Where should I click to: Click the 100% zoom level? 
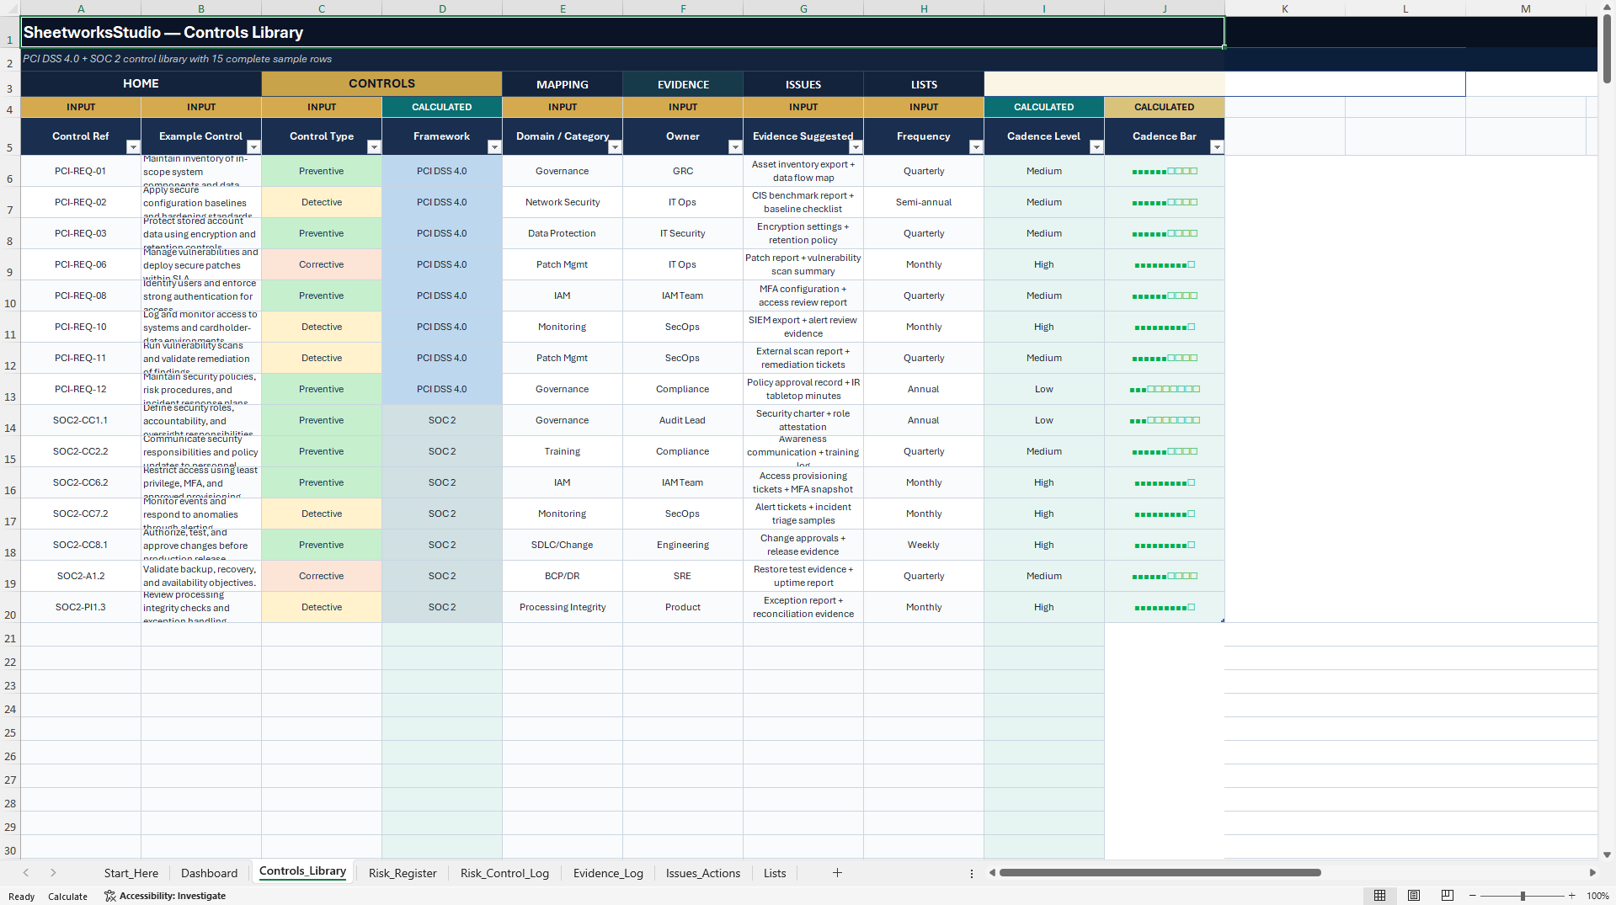click(x=1597, y=896)
